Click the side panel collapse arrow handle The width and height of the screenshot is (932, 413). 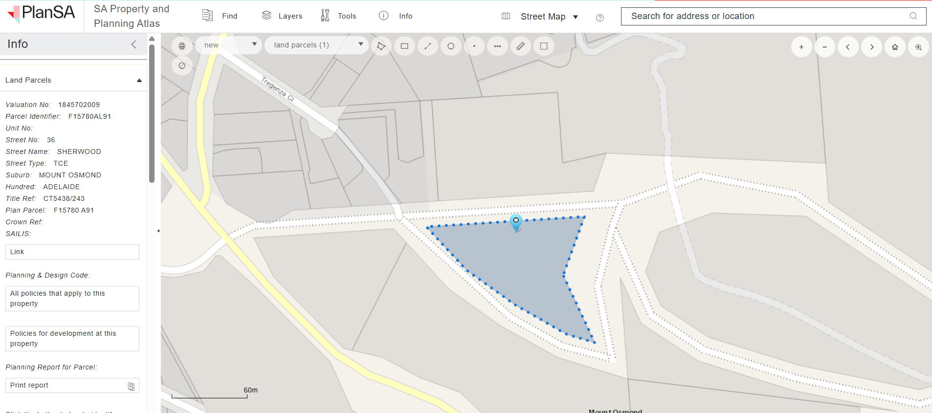point(158,231)
